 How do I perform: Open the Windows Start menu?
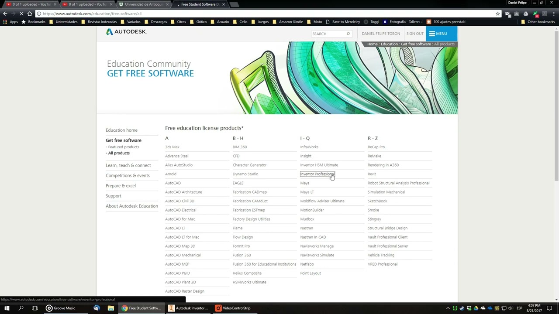coord(7,308)
